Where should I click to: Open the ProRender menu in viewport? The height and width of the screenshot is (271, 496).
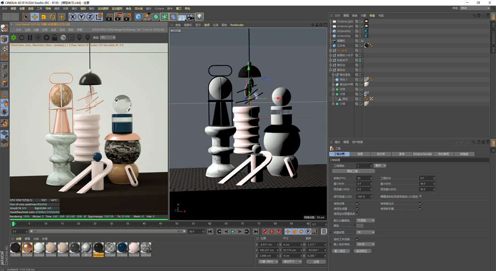237,25
